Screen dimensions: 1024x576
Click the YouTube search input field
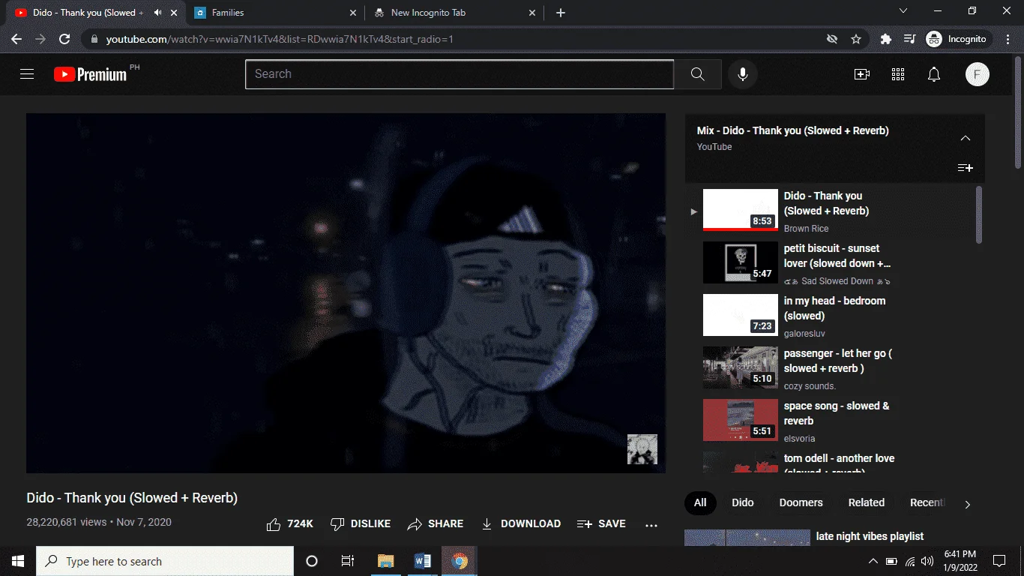click(x=460, y=74)
